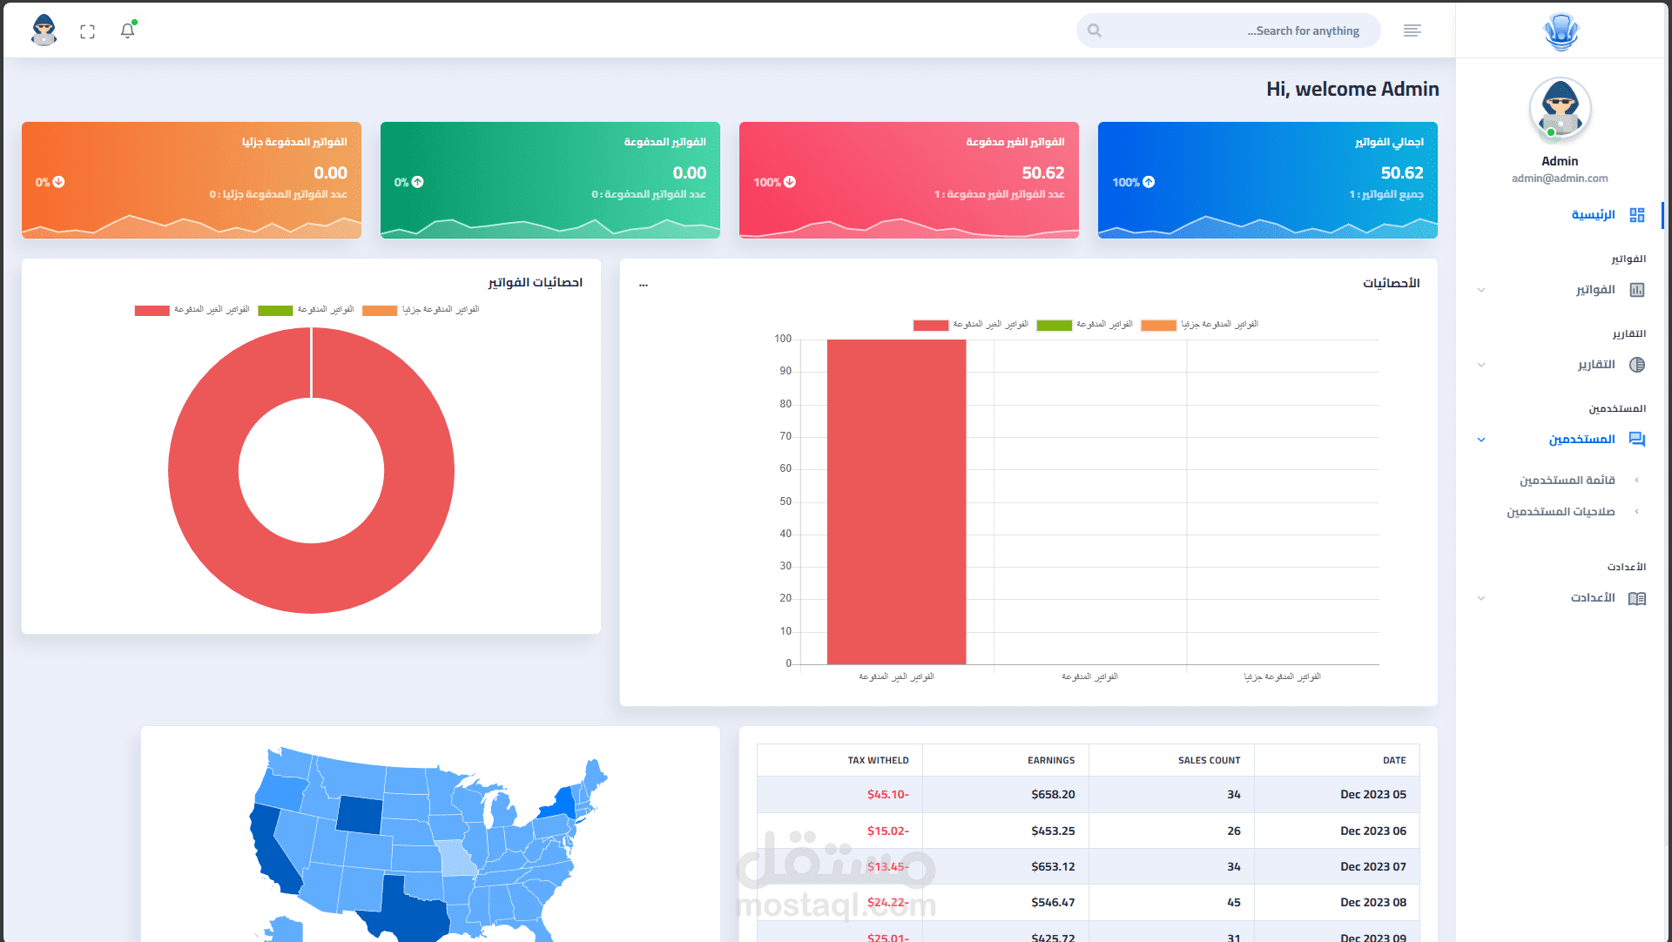The width and height of the screenshot is (1672, 942).
Task: Open the statistics card three-dots options
Action: pos(644,284)
